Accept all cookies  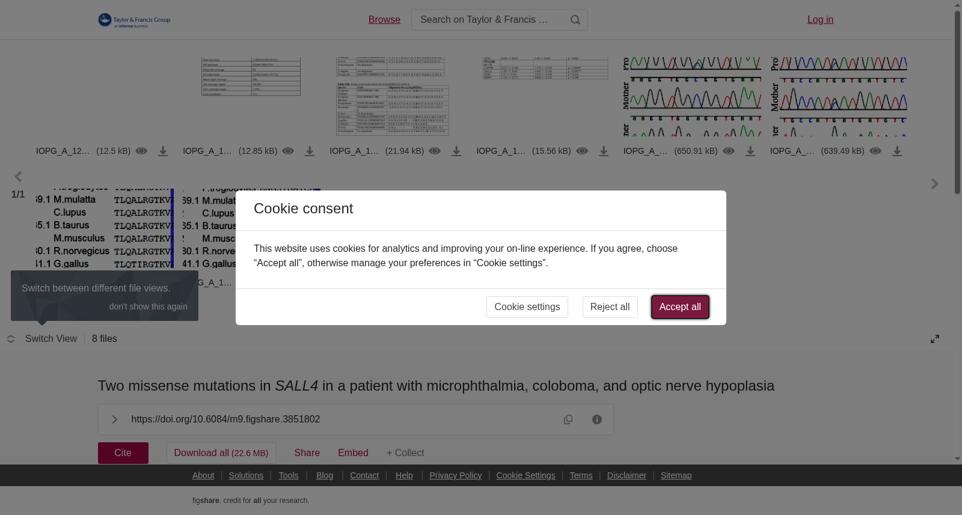(680, 307)
